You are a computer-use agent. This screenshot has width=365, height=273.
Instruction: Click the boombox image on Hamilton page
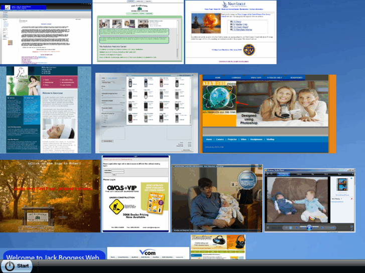click(x=219, y=240)
